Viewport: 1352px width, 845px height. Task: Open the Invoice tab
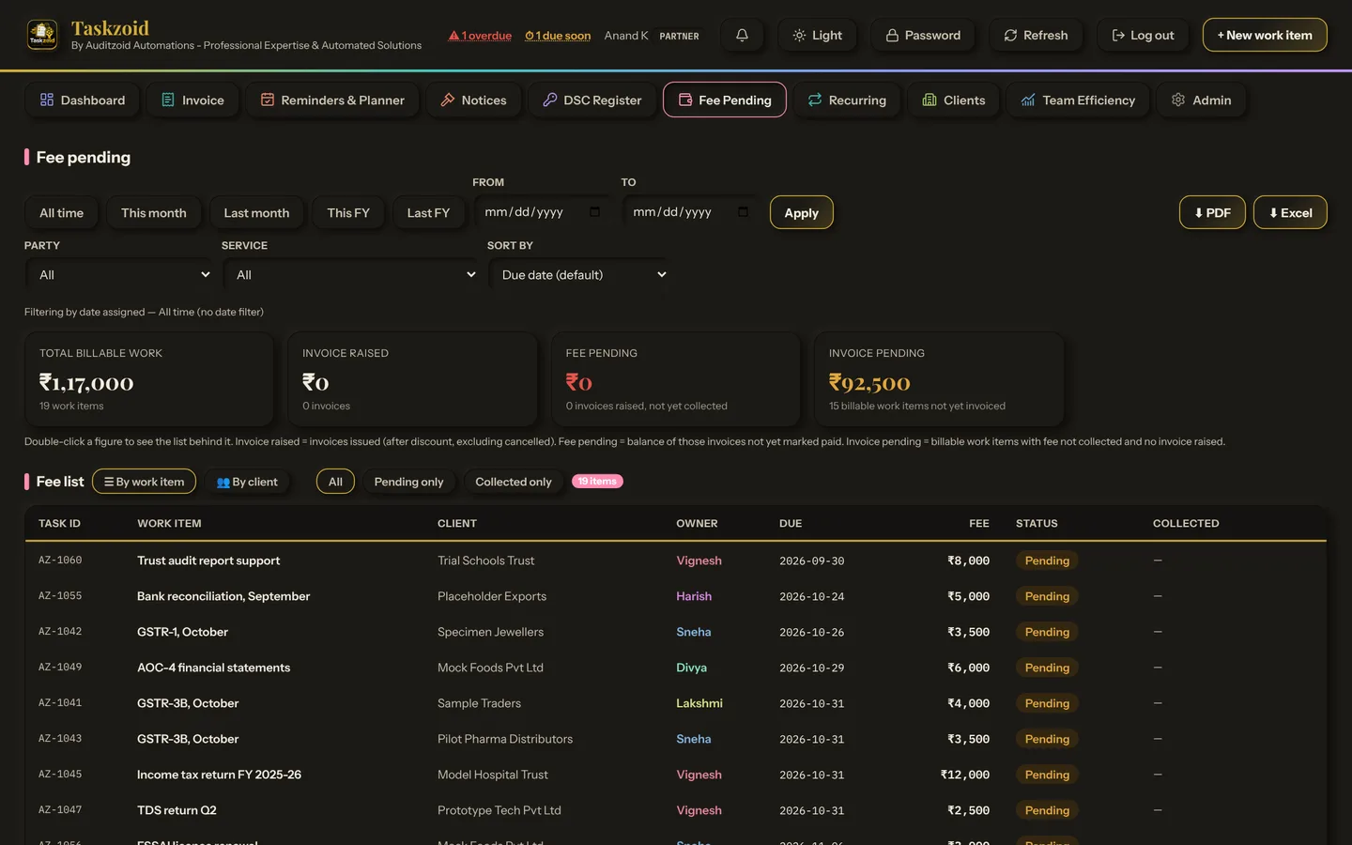[192, 100]
